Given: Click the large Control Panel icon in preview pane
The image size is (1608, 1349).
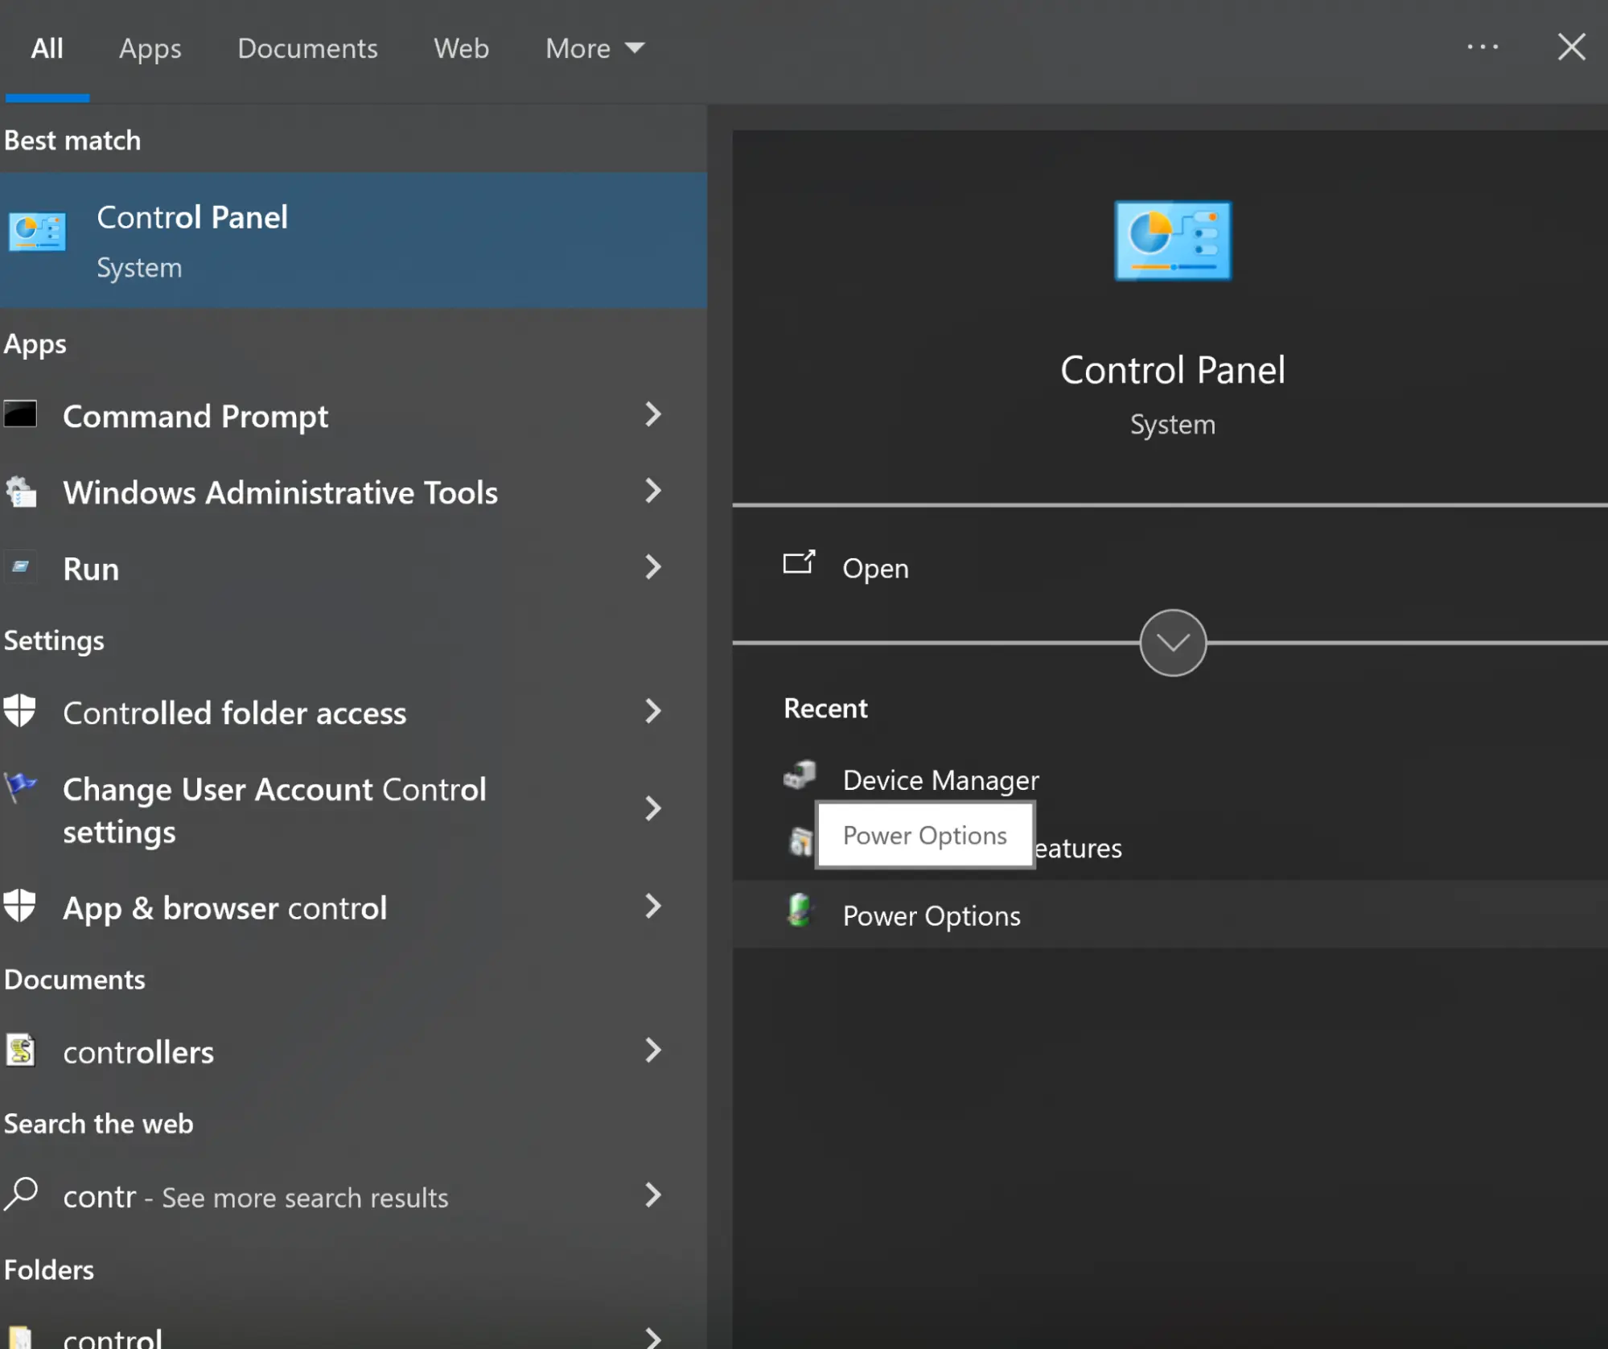Looking at the screenshot, I should (1172, 241).
